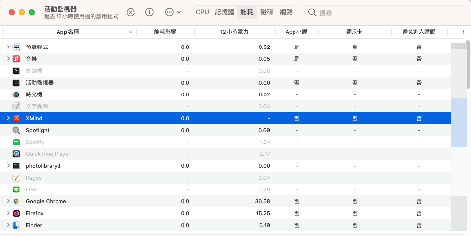Select the 終端機 row name
This screenshot has width=471, height=236.
pyautogui.click(x=34, y=71)
